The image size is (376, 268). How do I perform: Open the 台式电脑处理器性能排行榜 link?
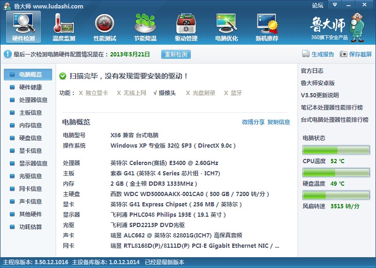click(x=335, y=120)
